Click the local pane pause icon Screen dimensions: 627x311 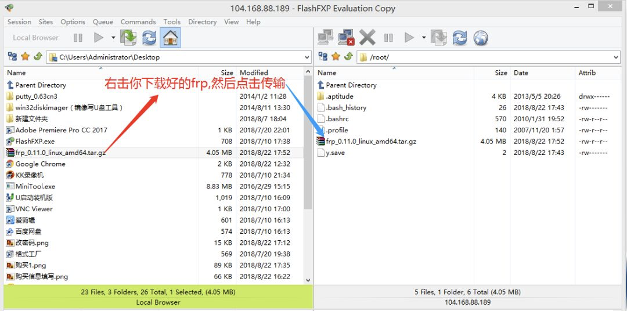(x=78, y=38)
